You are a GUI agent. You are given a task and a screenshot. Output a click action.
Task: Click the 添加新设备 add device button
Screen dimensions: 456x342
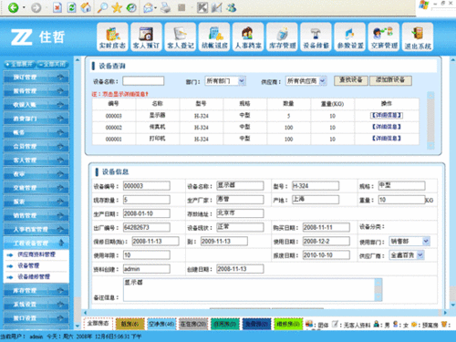(x=390, y=80)
